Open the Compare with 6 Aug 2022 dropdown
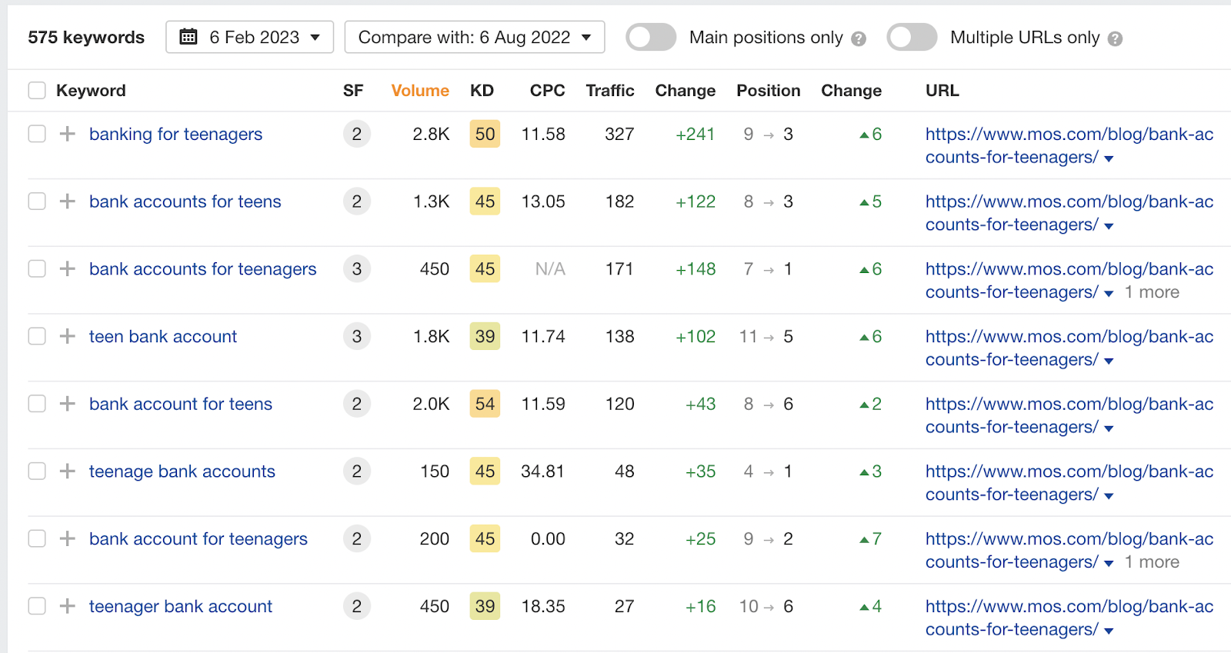The image size is (1231, 653). click(474, 37)
